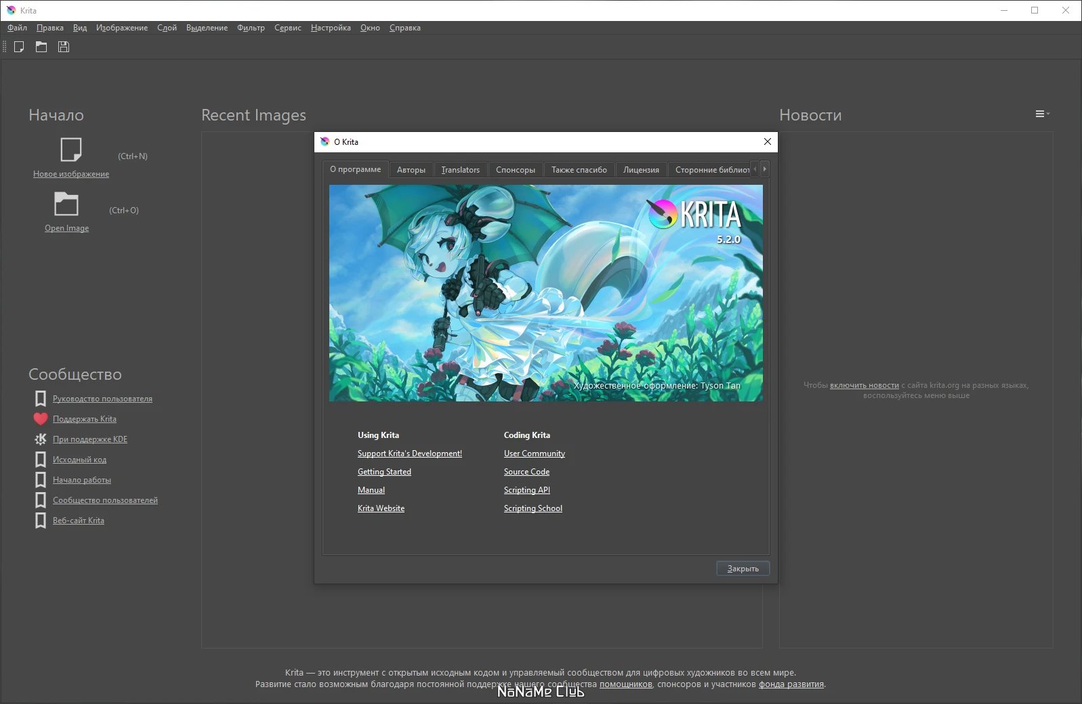1082x704 pixels.
Task: Click the large New Image icon
Action: click(71, 149)
